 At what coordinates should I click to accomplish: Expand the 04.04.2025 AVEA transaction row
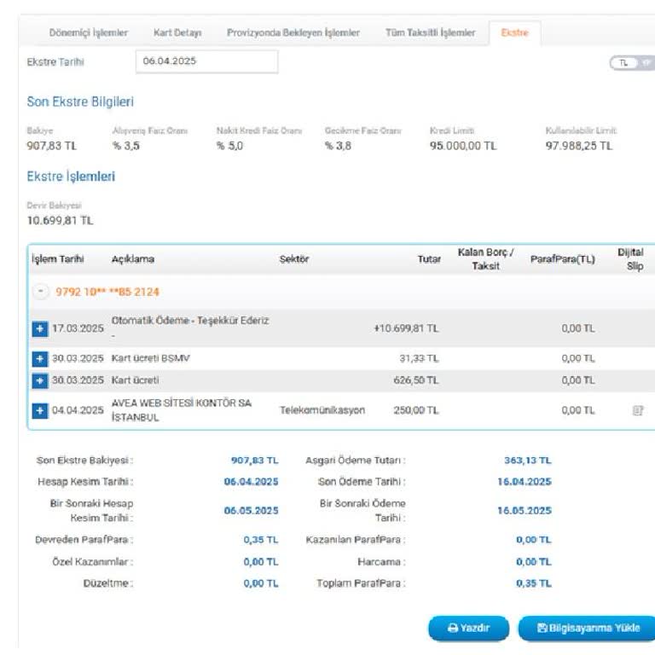pyautogui.click(x=39, y=410)
